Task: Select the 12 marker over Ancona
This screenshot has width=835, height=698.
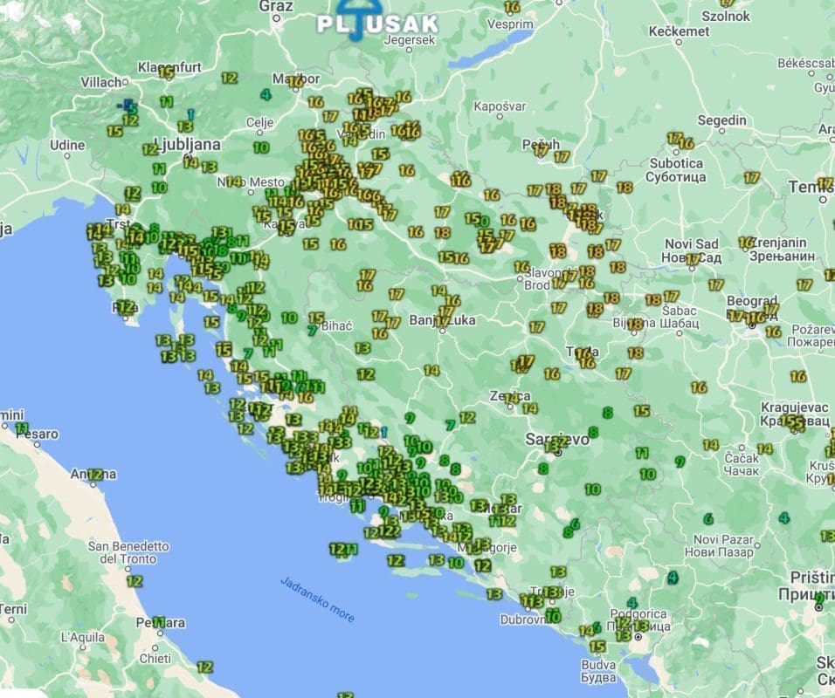Action: pos(95,475)
